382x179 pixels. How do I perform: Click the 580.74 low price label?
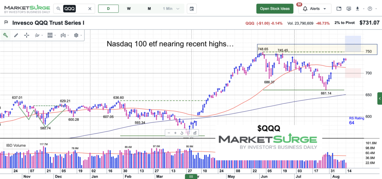tap(46, 128)
